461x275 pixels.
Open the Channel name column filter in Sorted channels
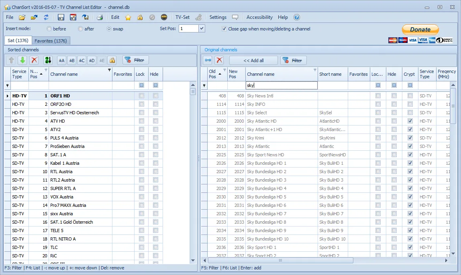click(x=109, y=70)
